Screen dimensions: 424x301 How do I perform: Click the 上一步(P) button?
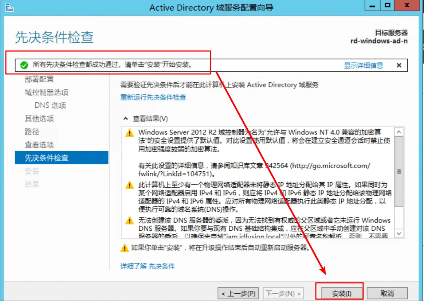click(x=238, y=293)
